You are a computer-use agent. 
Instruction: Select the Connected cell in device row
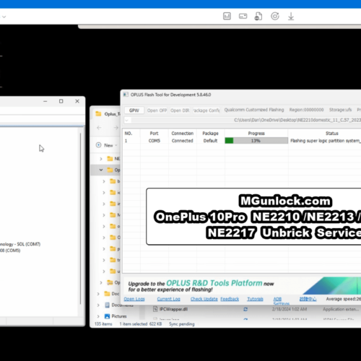point(183,141)
